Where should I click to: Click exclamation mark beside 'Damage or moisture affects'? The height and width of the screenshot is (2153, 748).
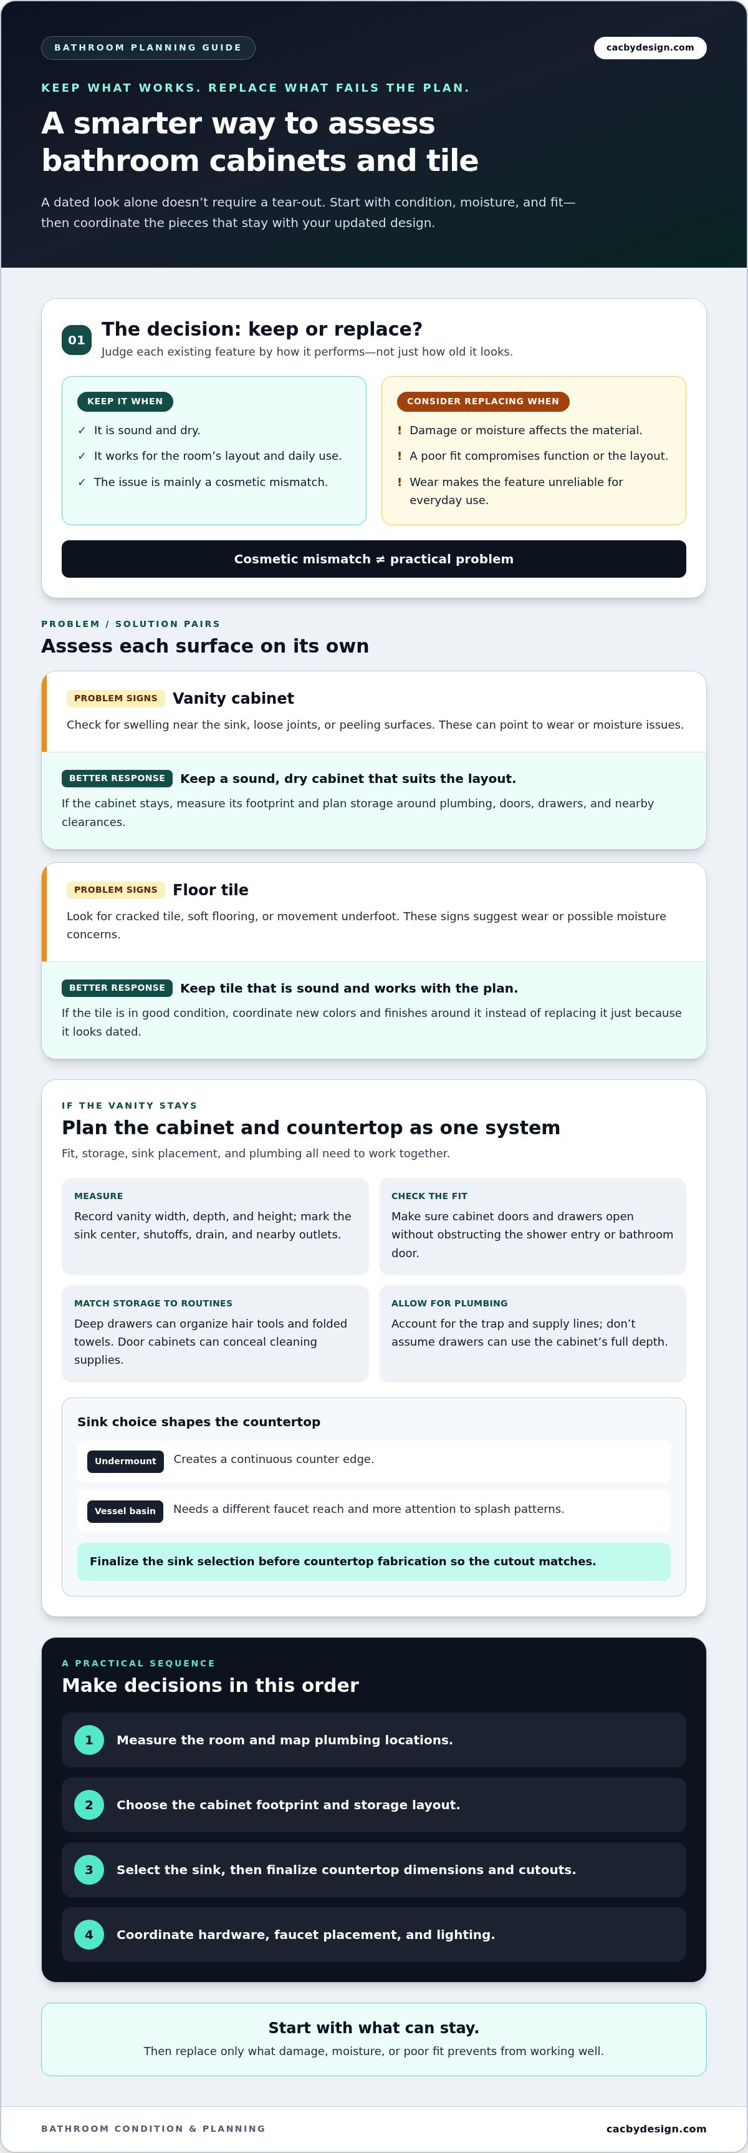point(400,430)
